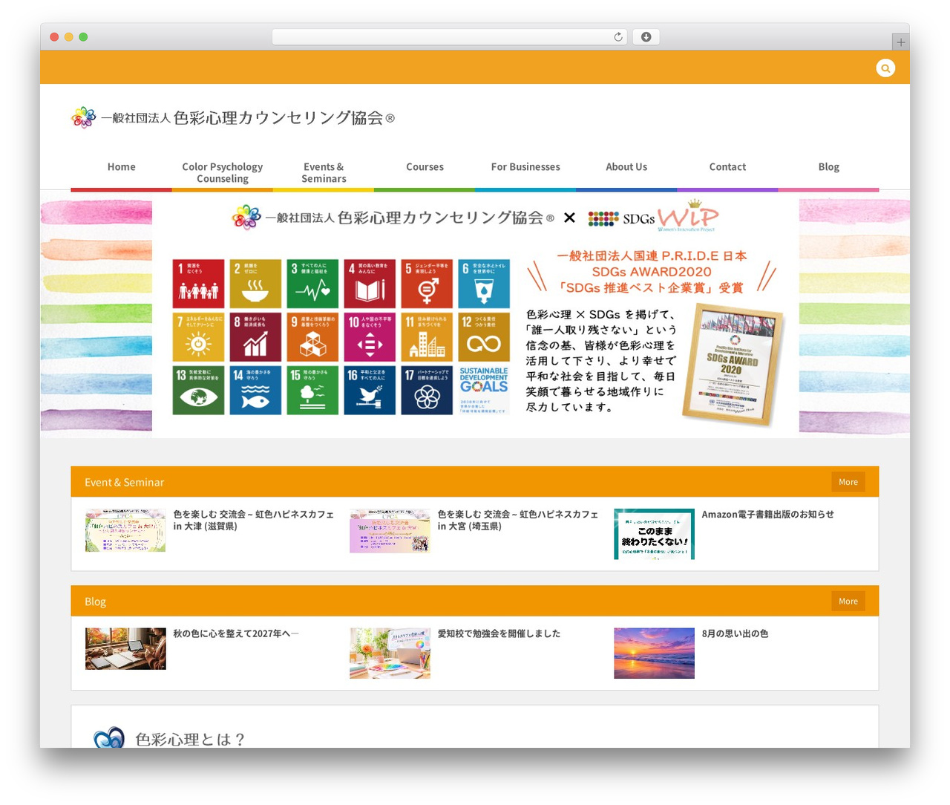950x805 pixels.
Task: Open the 虹色ハピネスカフェ in 大宮 event link
Action: click(x=517, y=520)
